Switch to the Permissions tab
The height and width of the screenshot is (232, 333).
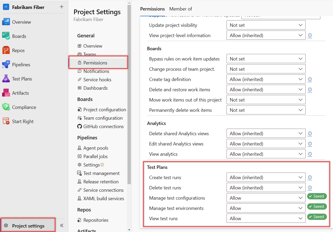pyautogui.click(x=153, y=9)
